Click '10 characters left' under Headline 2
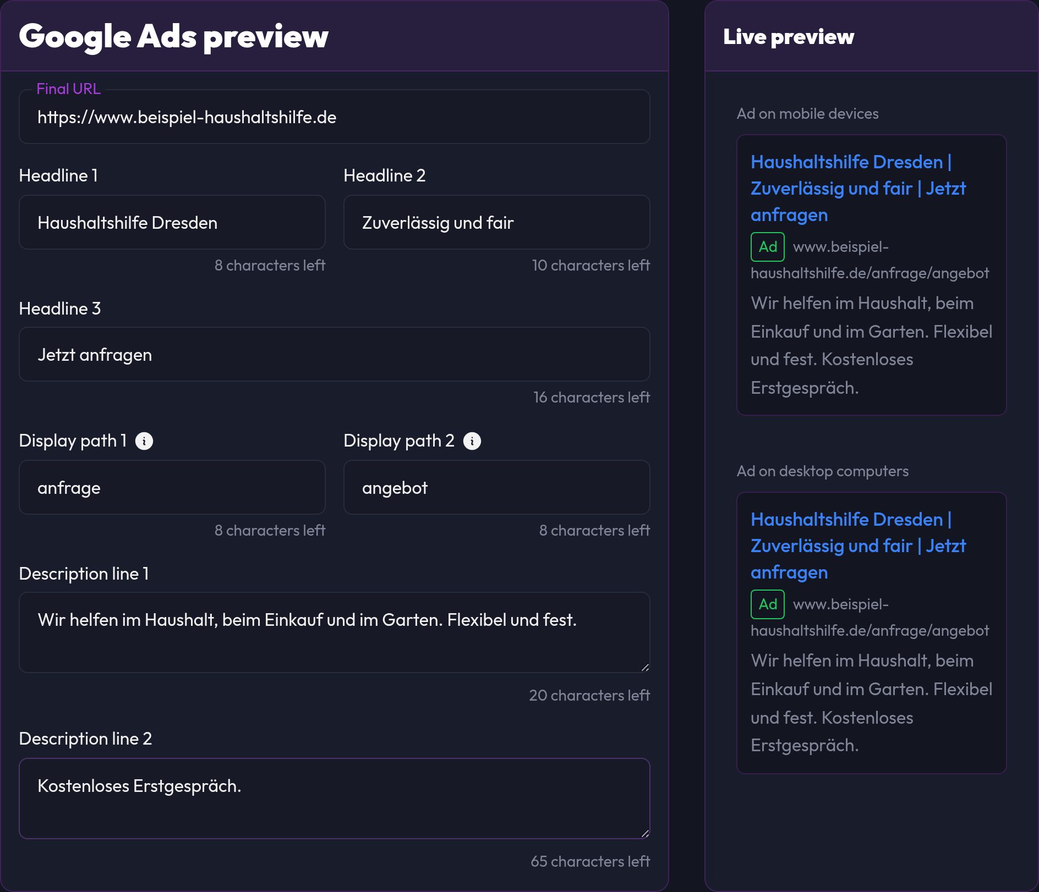 pyautogui.click(x=591, y=265)
